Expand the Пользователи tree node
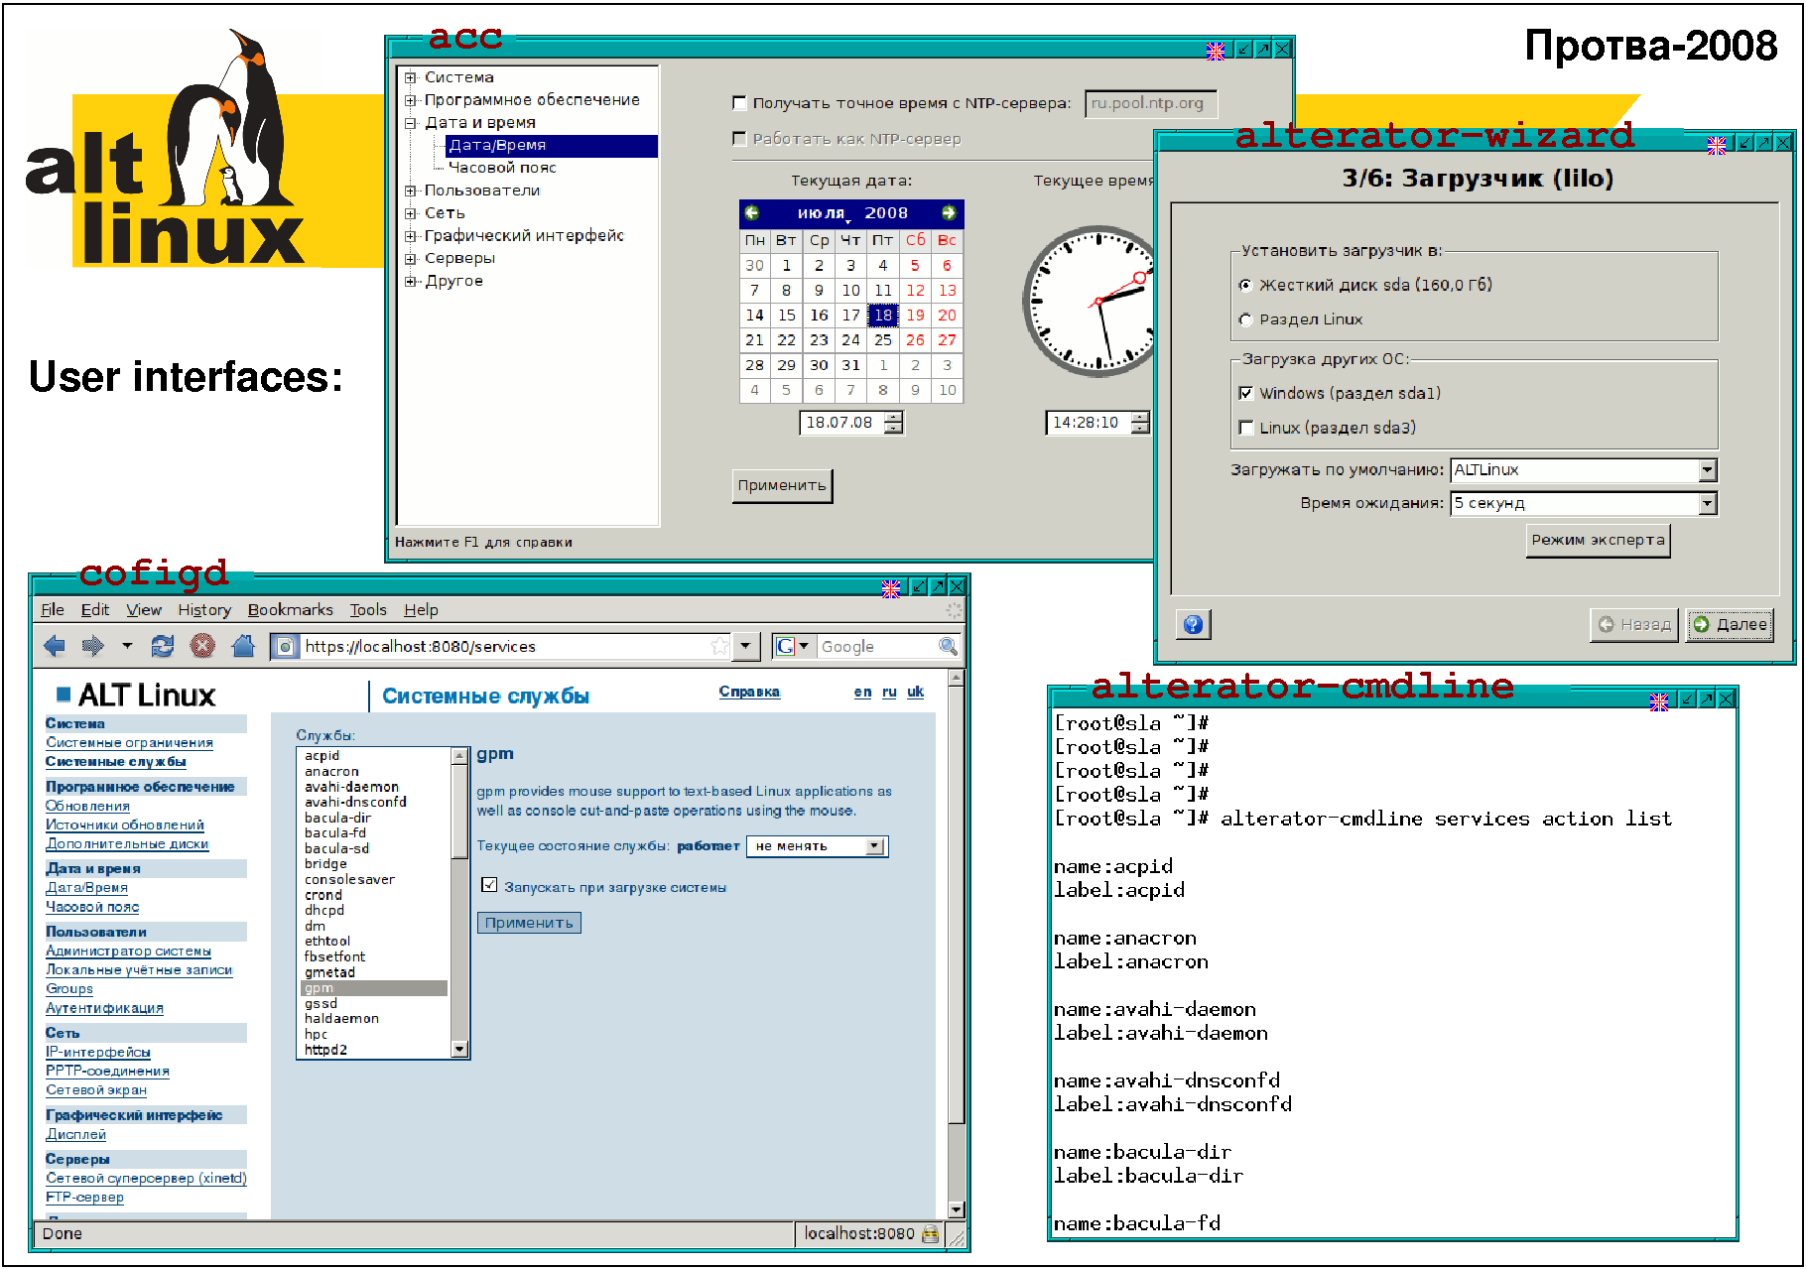The height and width of the screenshot is (1269, 1806). (410, 190)
